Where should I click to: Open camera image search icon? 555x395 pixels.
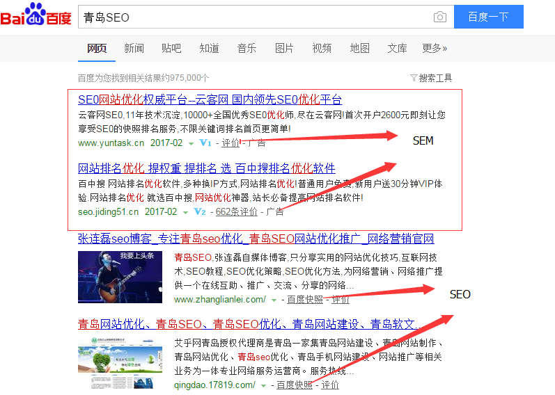click(439, 17)
